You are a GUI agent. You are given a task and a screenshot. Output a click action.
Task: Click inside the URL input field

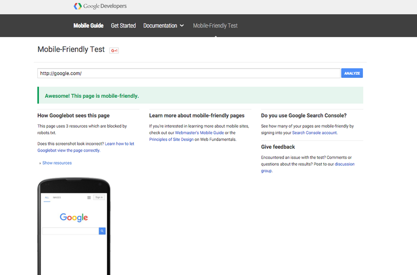(189, 73)
